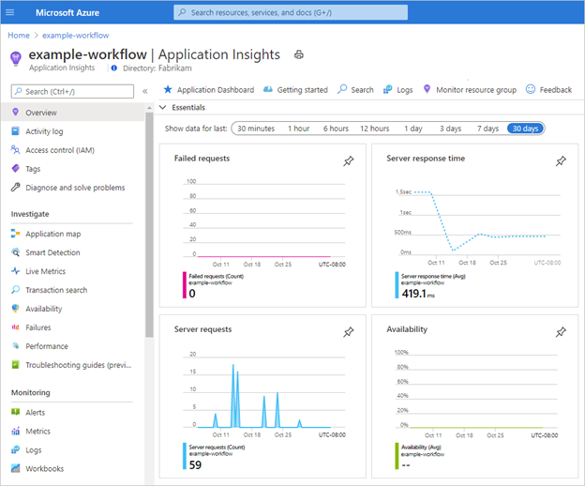Click the Application map icon
Image resolution: width=585 pixels, height=486 pixels.
tap(15, 234)
